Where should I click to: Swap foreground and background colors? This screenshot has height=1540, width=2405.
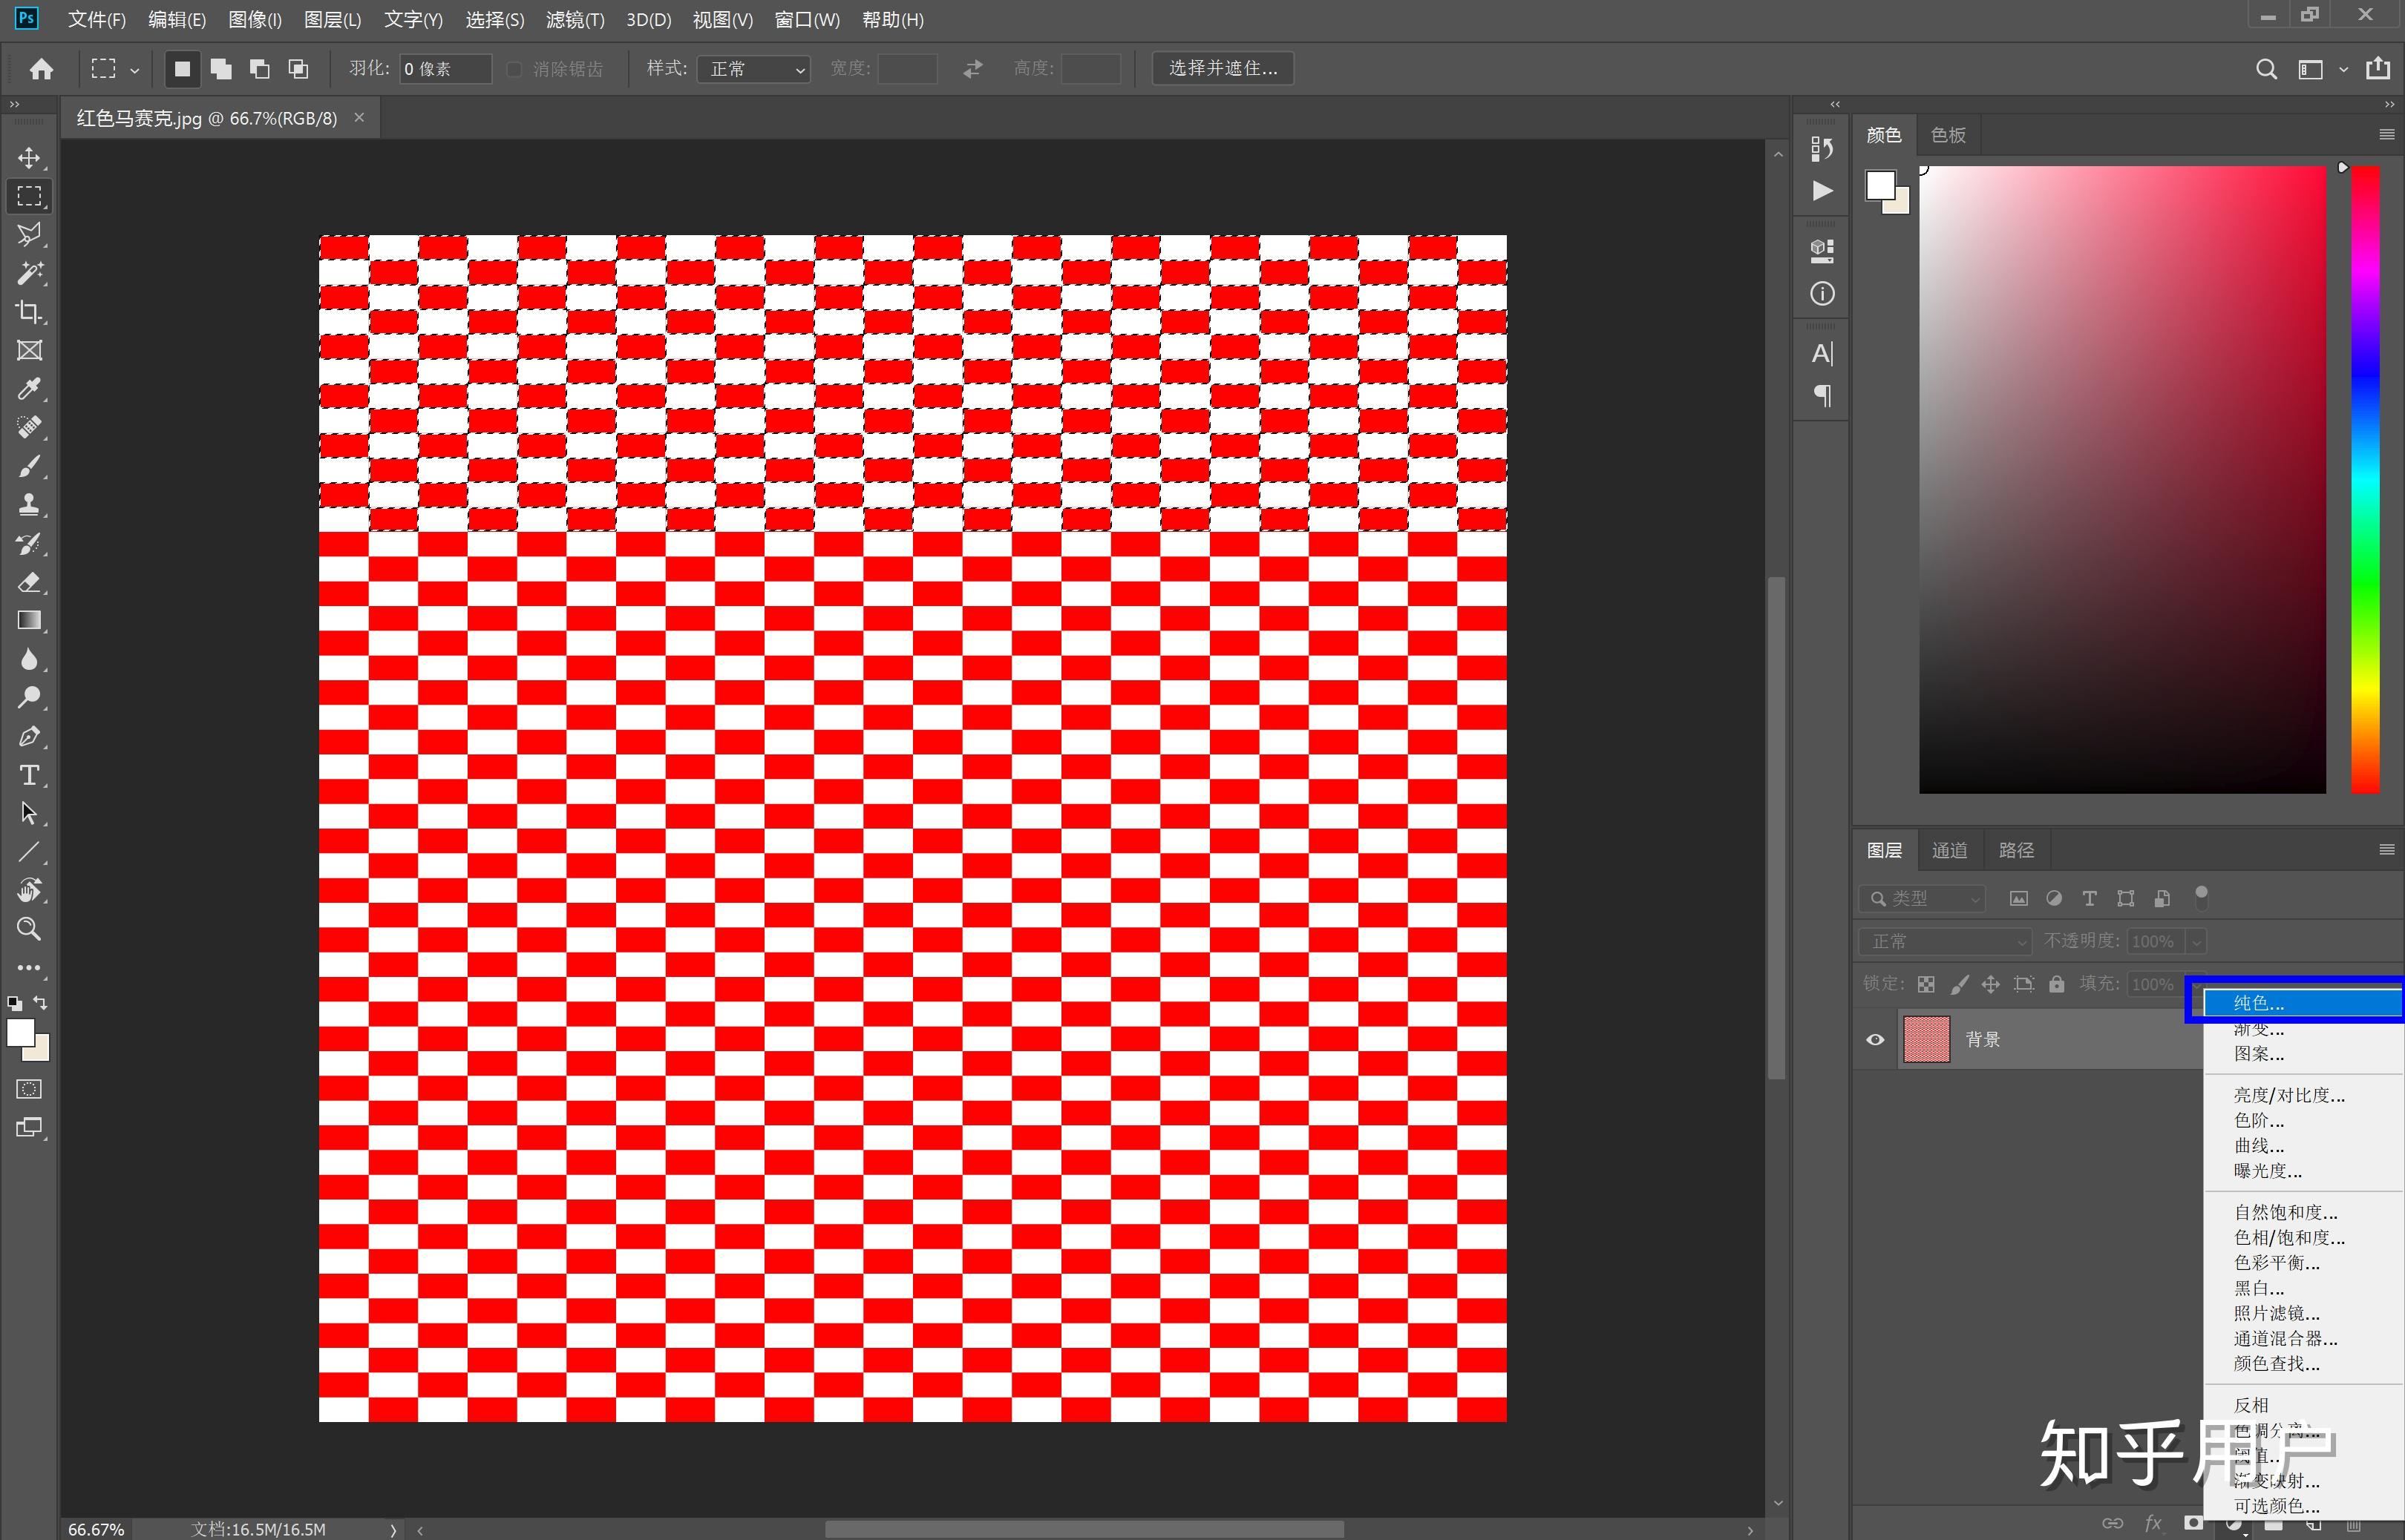[x=40, y=1002]
